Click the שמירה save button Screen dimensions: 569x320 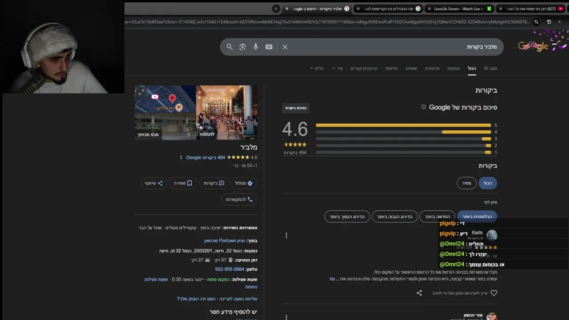click(183, 183)
